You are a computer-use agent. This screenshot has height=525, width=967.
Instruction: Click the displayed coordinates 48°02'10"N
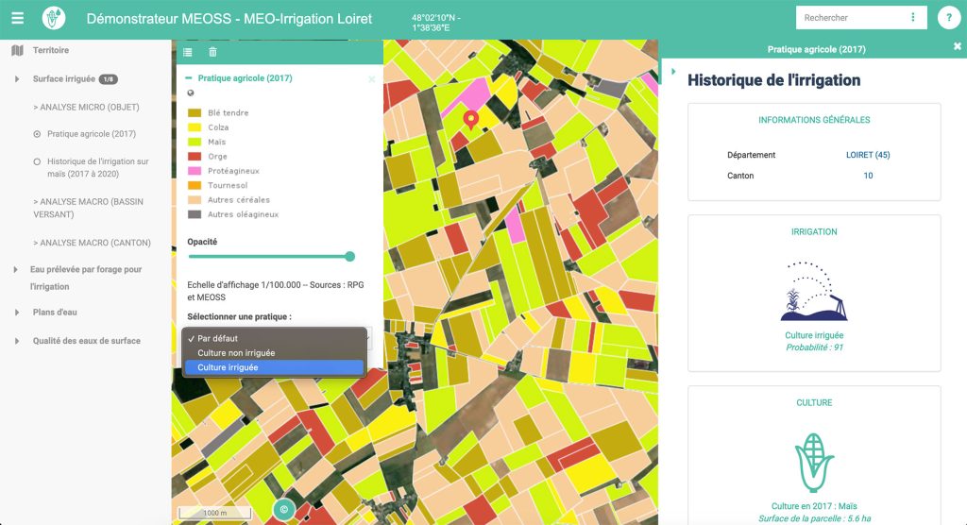pyautogui.click(x=436, y=23)
